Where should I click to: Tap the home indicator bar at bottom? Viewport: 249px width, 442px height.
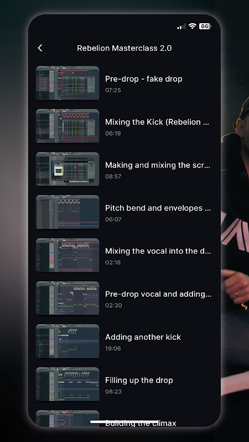click(x=124, y=422)
